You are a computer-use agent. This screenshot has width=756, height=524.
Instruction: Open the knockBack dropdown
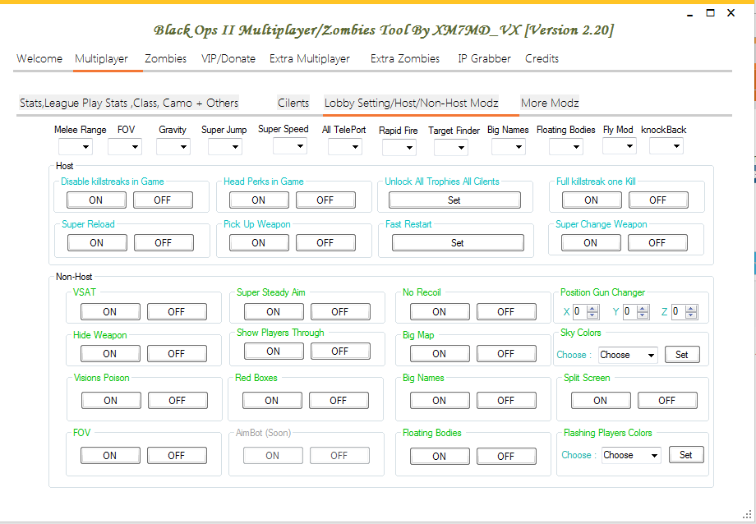coord(666,146)
